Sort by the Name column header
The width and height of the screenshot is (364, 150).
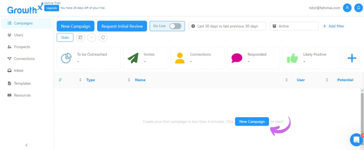tap(140, 80)
